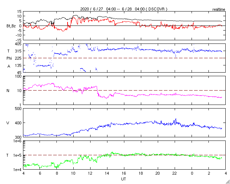Click the "225" tick label
The width and height of the screenshot is (230, 184).
[18, 58]
